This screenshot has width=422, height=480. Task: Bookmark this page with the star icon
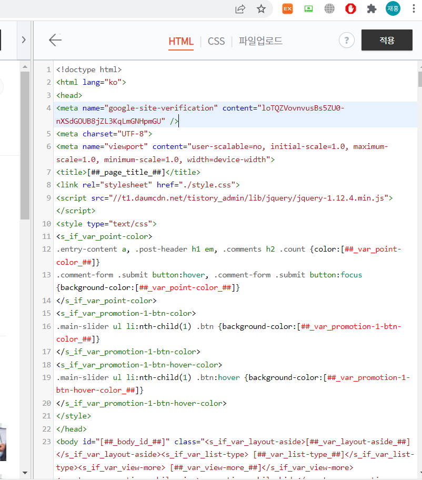click(x=261, y=9)
